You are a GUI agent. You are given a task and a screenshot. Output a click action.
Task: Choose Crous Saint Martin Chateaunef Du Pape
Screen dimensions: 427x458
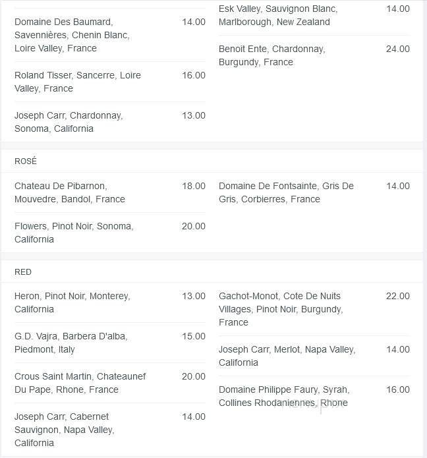point(80,383)
